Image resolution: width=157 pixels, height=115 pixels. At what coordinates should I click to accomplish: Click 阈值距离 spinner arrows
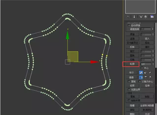click(153, 29)
